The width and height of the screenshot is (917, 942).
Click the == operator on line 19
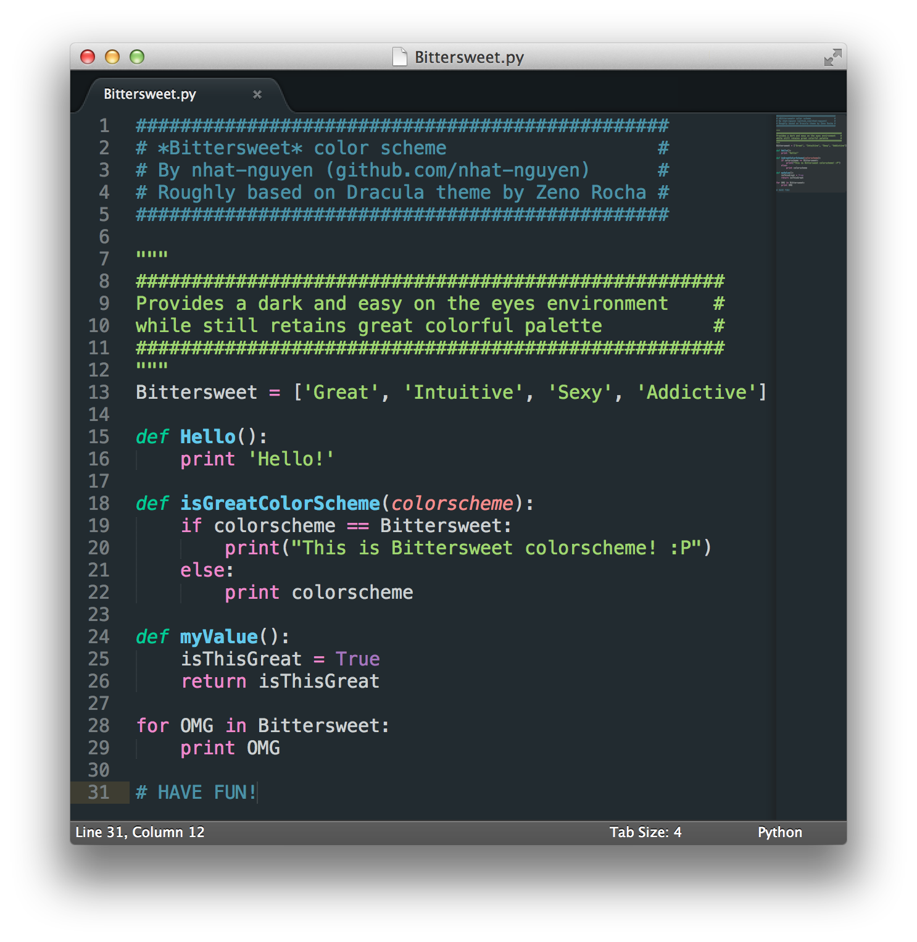pyautogui.click(x=358, y=526)
